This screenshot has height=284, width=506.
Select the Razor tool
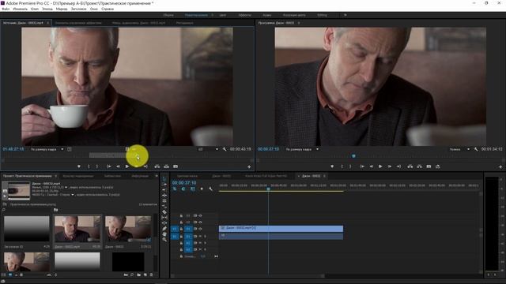164,212
